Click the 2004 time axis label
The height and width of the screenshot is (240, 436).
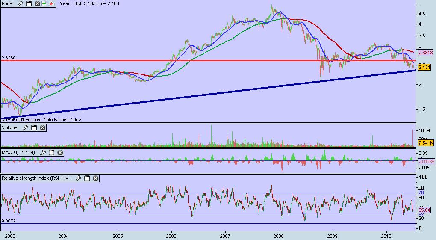63,236
